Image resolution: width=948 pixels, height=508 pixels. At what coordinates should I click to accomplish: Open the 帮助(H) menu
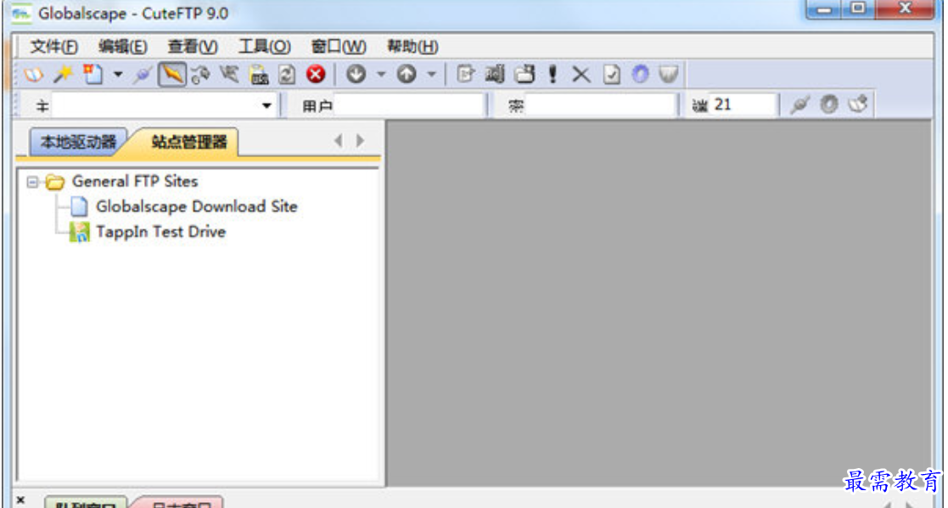click(412, 47)
